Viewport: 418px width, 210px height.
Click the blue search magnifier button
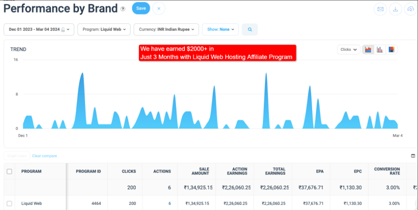(x=250, y=29)
